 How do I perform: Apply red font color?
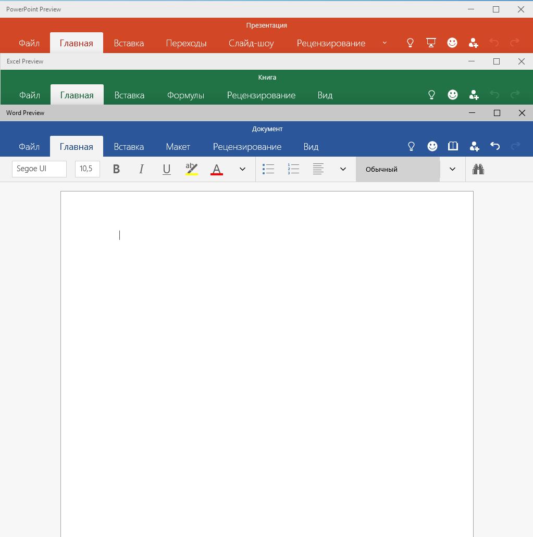217,169
